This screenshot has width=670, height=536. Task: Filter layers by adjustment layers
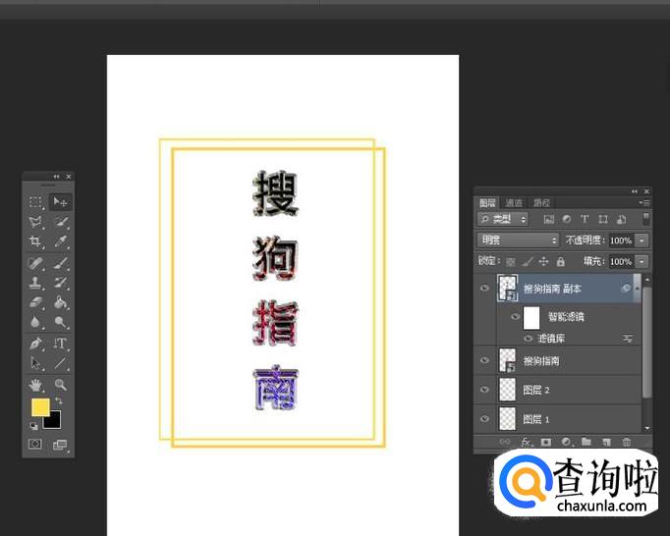[x=567, y=219]
